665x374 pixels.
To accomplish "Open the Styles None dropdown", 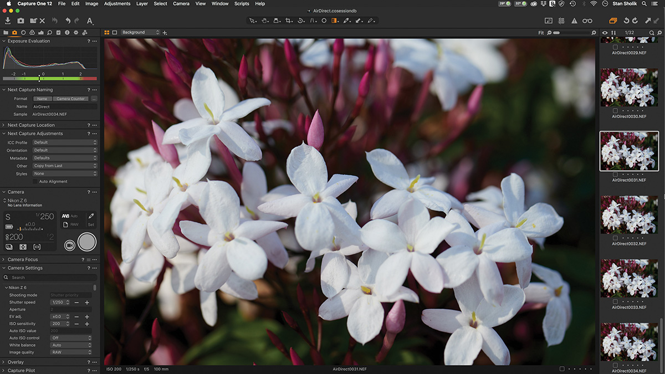I will [x=65, y=173].
